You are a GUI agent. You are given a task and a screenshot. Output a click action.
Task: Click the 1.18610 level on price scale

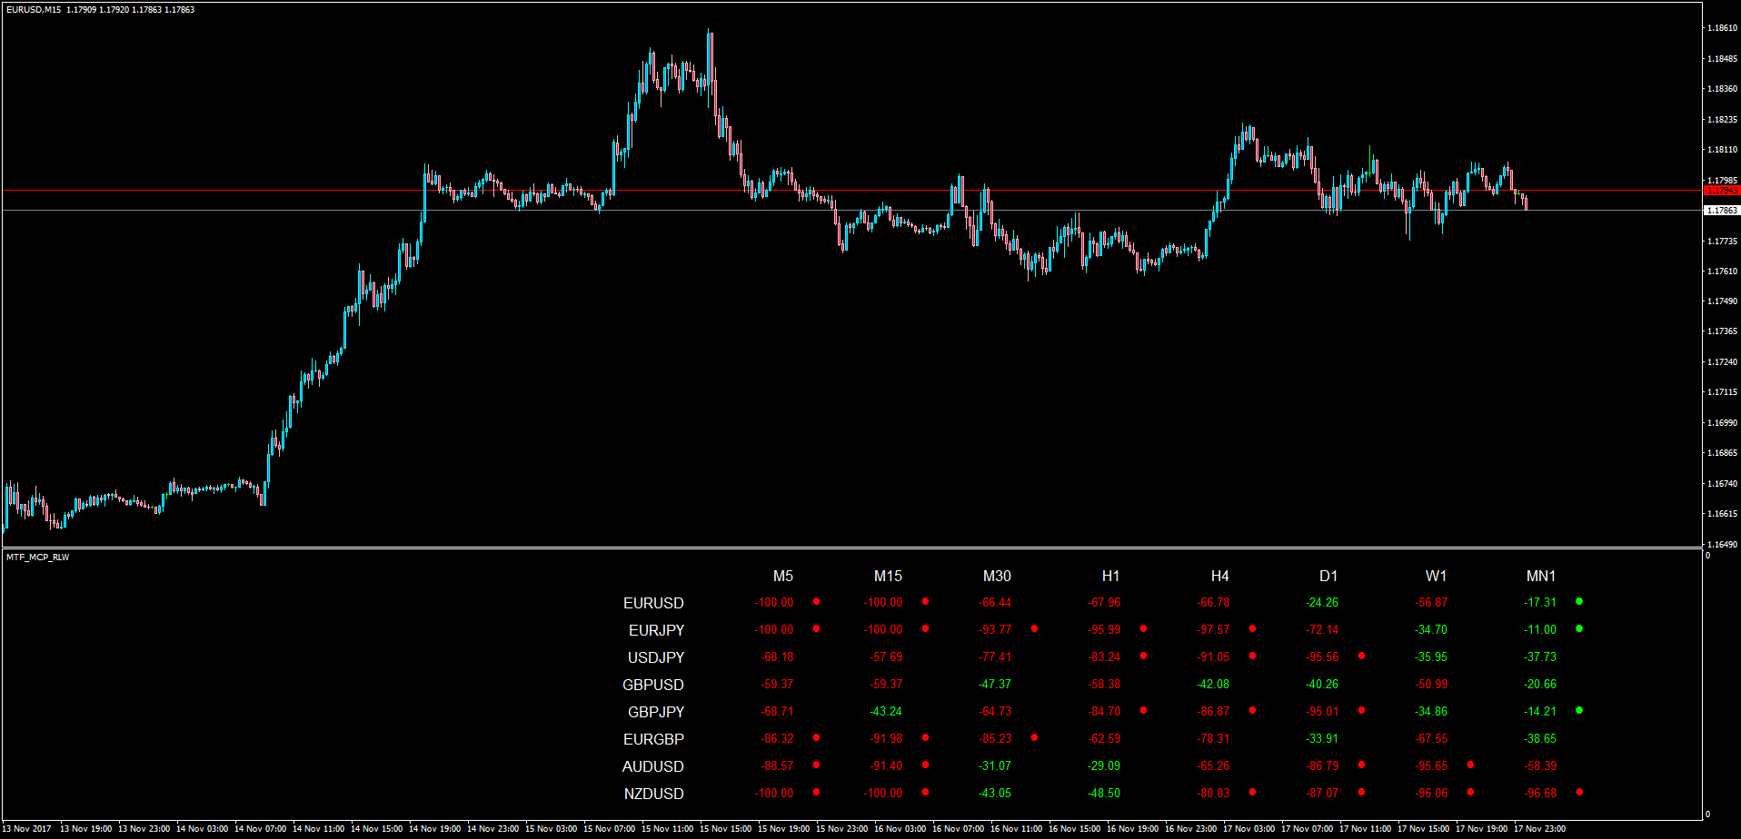1722,28
